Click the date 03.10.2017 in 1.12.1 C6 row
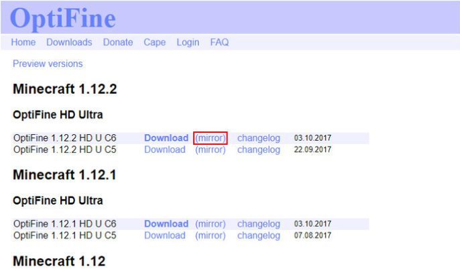Screen dimensions: 460x275 (x=312, y=224)
